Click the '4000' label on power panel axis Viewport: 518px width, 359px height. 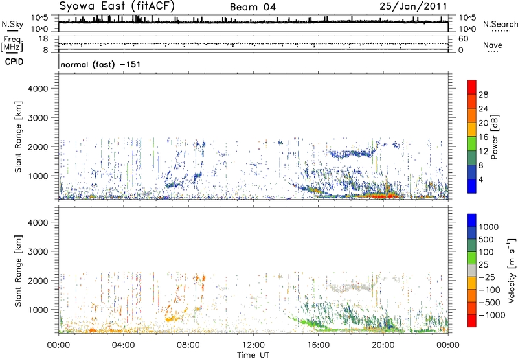(38, 89)
